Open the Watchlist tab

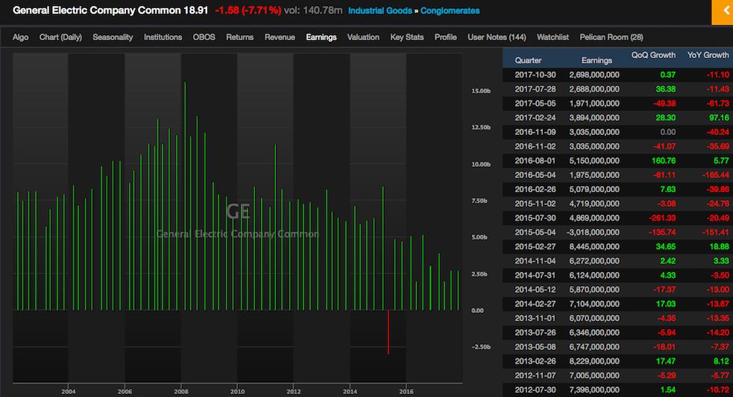pyautogui.click(x=553, y=37)
